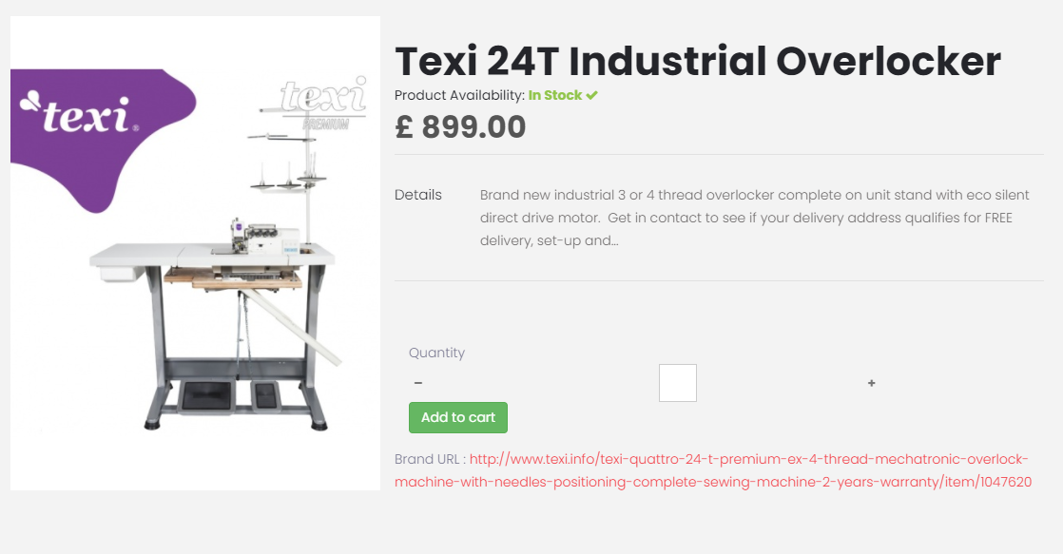The image size is (1063, 554).
Task: Focus the quantity input box
Action: click(x=677, y=383)
